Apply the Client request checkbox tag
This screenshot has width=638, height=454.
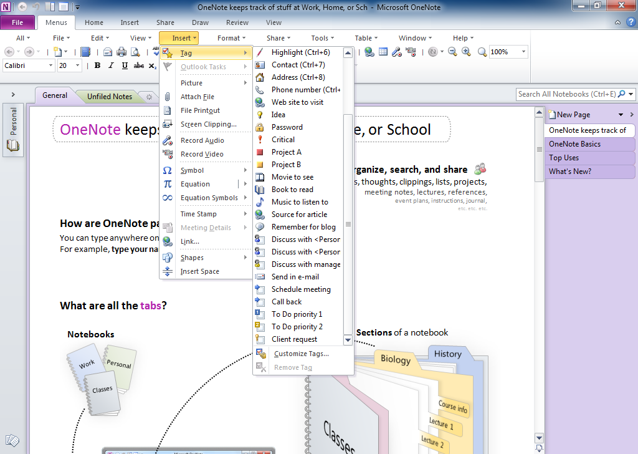pyautogui.click(x=260, y=339)
